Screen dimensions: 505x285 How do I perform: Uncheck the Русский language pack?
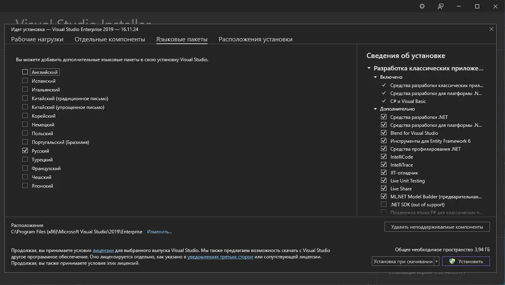(x=25, y=151)
